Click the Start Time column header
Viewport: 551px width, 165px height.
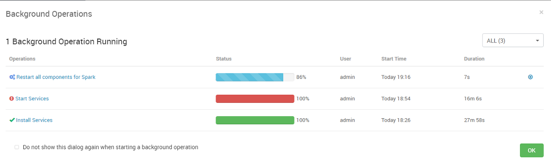pos(393,59)
